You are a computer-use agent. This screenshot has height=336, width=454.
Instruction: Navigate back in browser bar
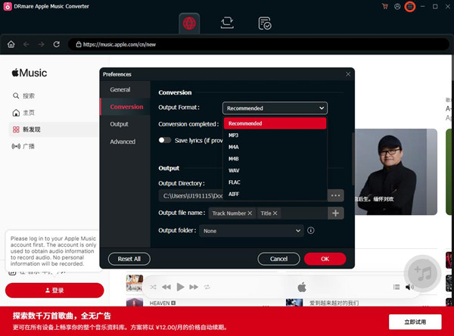[x=26, y=45]
